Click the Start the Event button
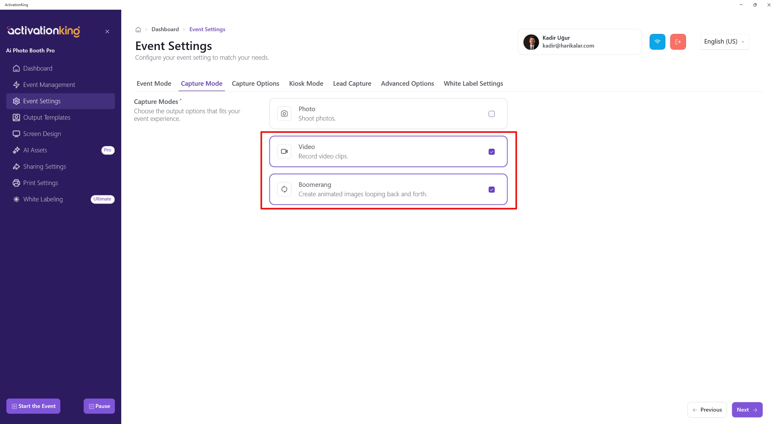The height and width of the screenshot is (424, 776). coord(33,406)
